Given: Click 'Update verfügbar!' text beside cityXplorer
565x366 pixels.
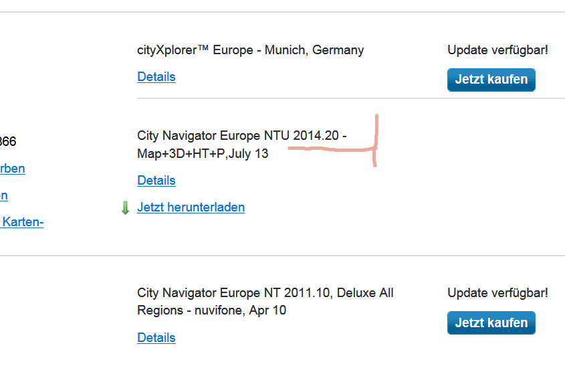Looking at the screenshot, I should click(x=497, y=50).
